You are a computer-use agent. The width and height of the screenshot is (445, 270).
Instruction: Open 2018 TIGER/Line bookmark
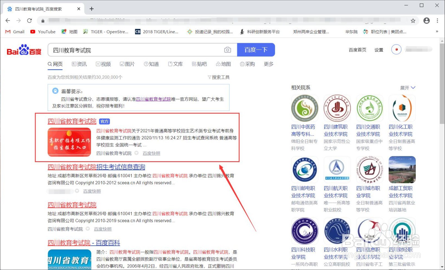[x=157, y=32]
